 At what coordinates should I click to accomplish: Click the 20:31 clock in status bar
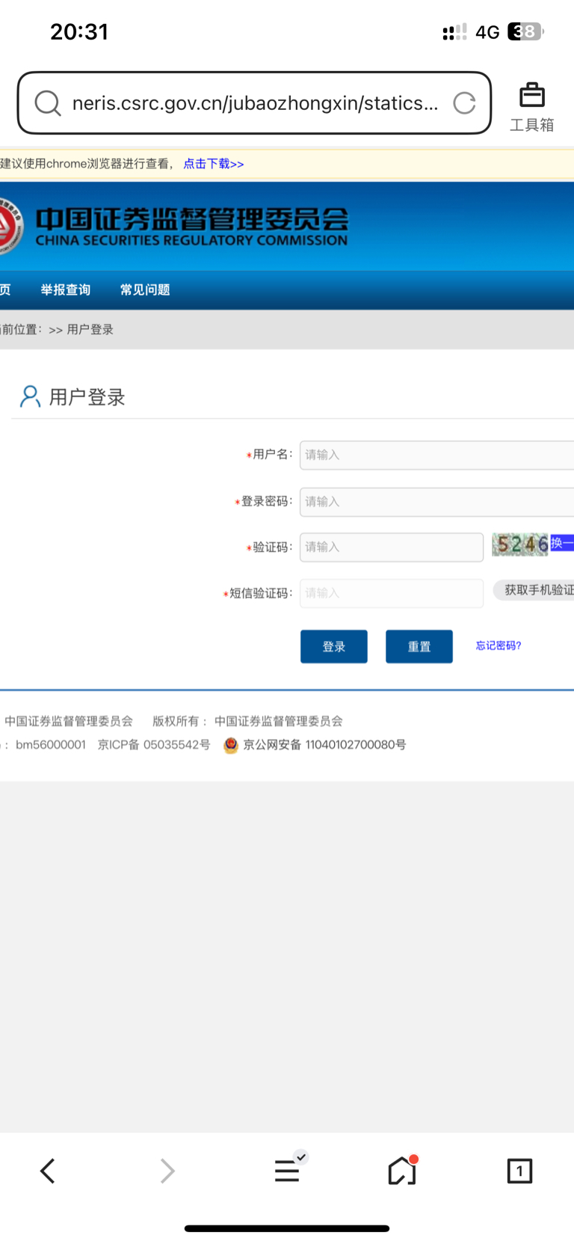point(79,31)
